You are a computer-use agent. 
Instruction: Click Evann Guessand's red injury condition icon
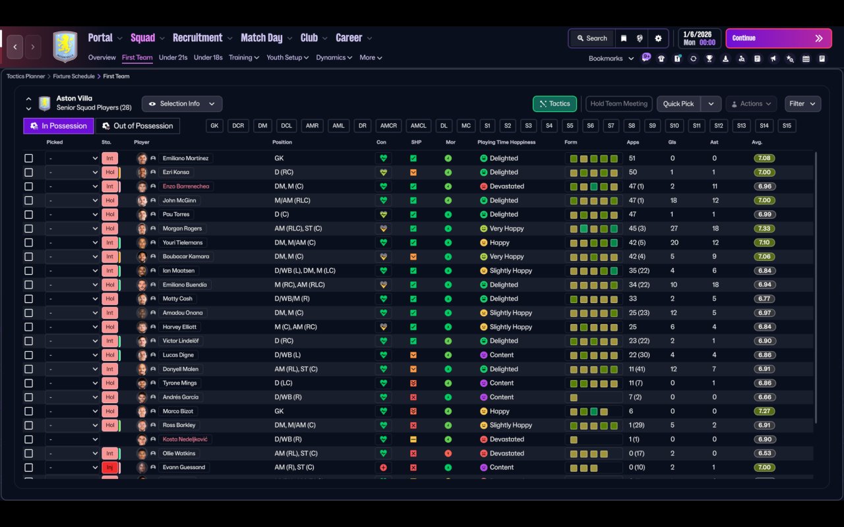coord(383,467)
